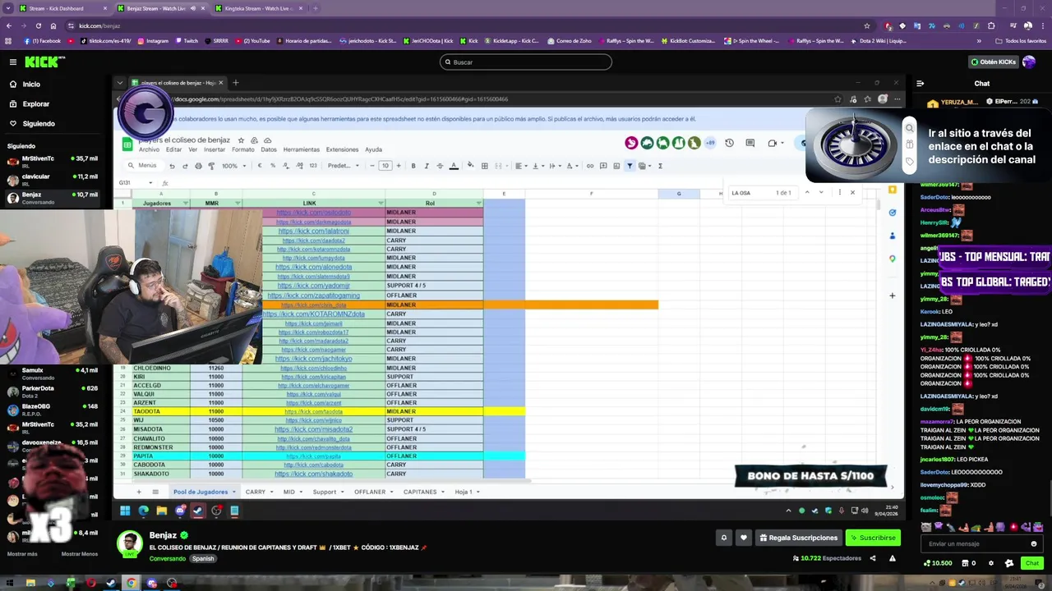This screenshot has height=591, width=1052.
Task: Open your profile avatar menu
Action: (x=1029, y=62)
